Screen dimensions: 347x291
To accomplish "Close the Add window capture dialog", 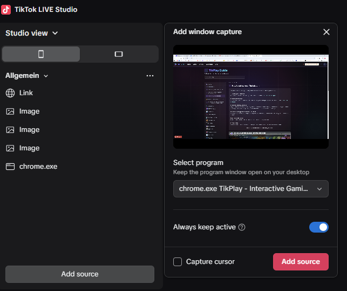I will coord(326,32).
